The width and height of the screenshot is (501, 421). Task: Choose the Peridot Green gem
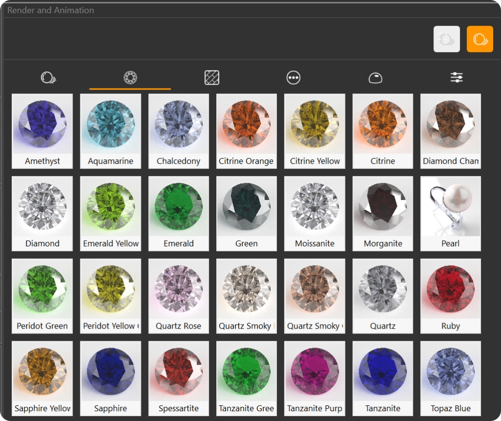[x=42, y=295]
